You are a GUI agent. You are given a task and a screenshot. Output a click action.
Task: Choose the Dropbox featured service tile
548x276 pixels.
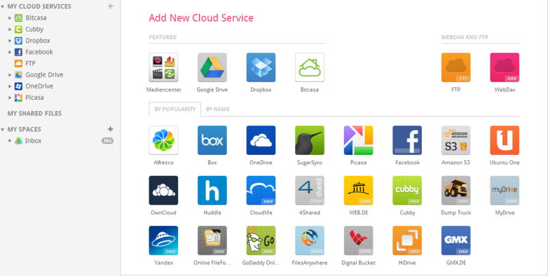tap(261, 67)
